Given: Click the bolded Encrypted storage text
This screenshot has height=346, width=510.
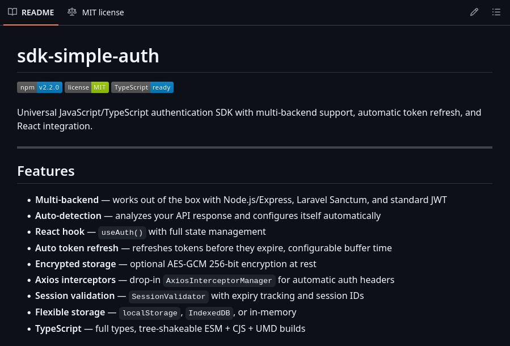Looking at the screenshot, I should click(x=75, y=264).
